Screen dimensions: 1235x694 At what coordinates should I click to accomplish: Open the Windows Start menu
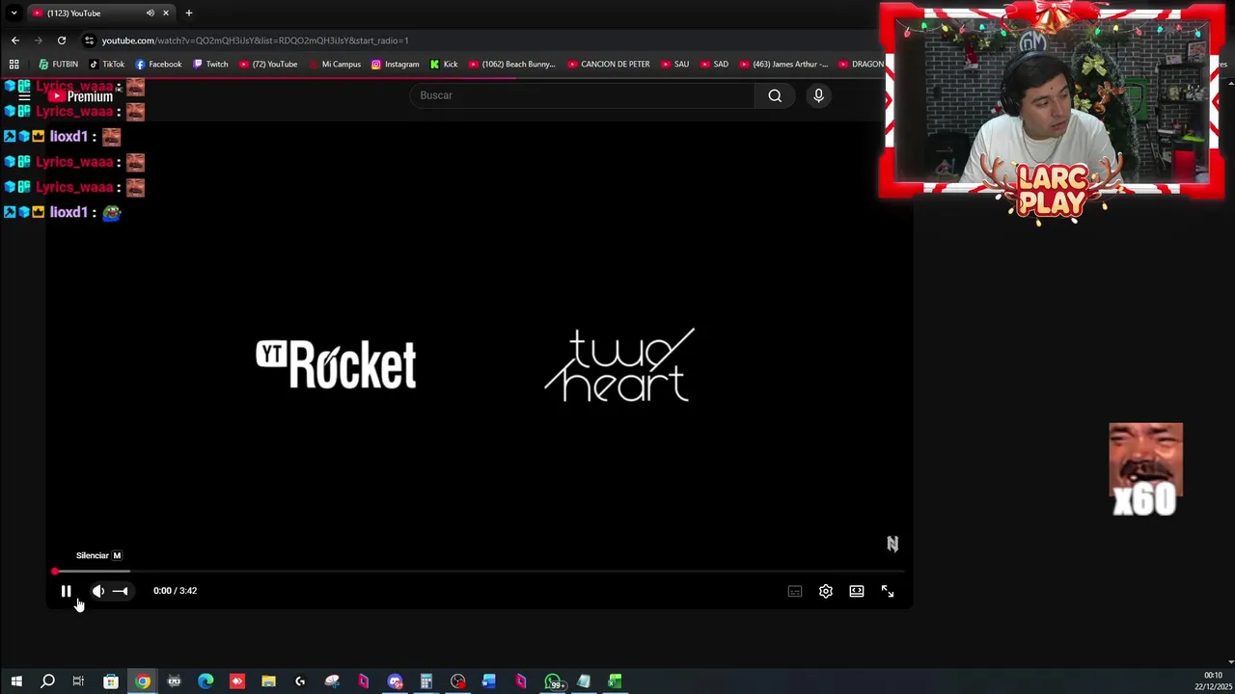[16, 681]
